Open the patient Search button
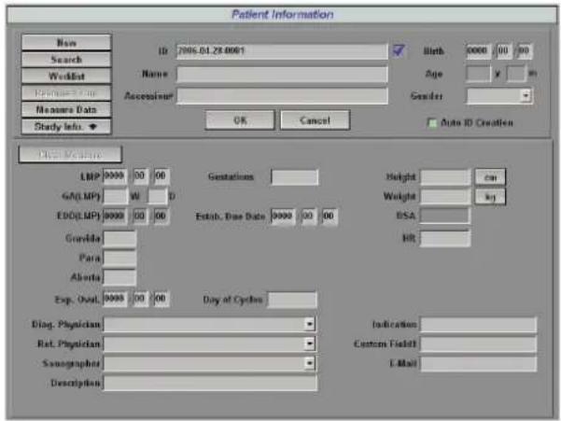561x421 pixels. coord(66,60)
